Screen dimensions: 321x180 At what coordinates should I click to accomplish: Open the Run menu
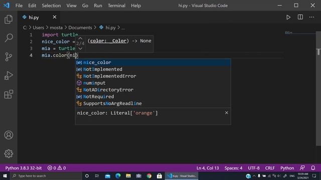coord(98,5)
